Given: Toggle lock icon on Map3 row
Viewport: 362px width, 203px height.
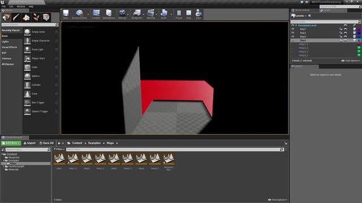Looking at the screenshot, I should coord(341,37).
